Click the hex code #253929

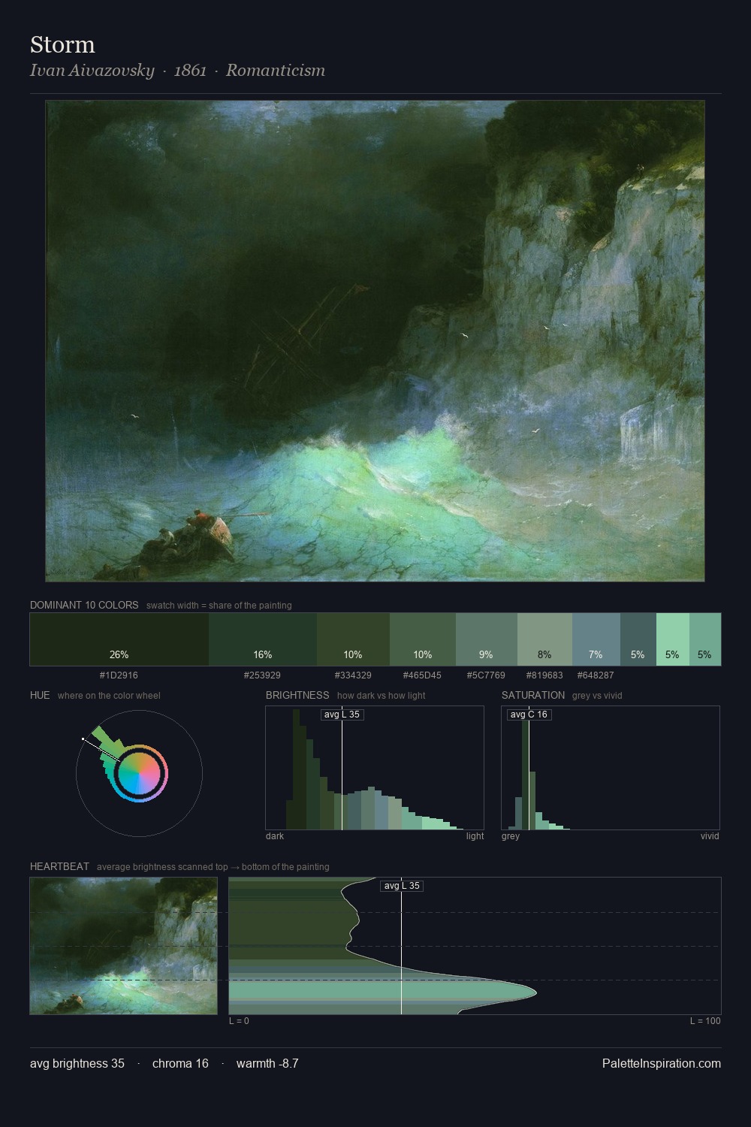[x=262, y=675]
